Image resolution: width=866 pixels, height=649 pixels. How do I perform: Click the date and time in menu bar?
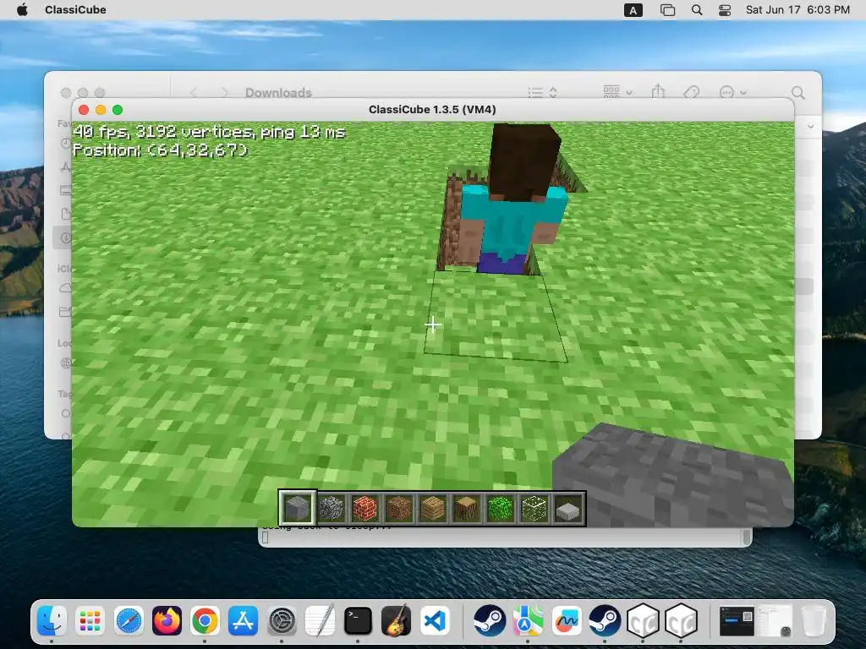(x=797, y=10)
